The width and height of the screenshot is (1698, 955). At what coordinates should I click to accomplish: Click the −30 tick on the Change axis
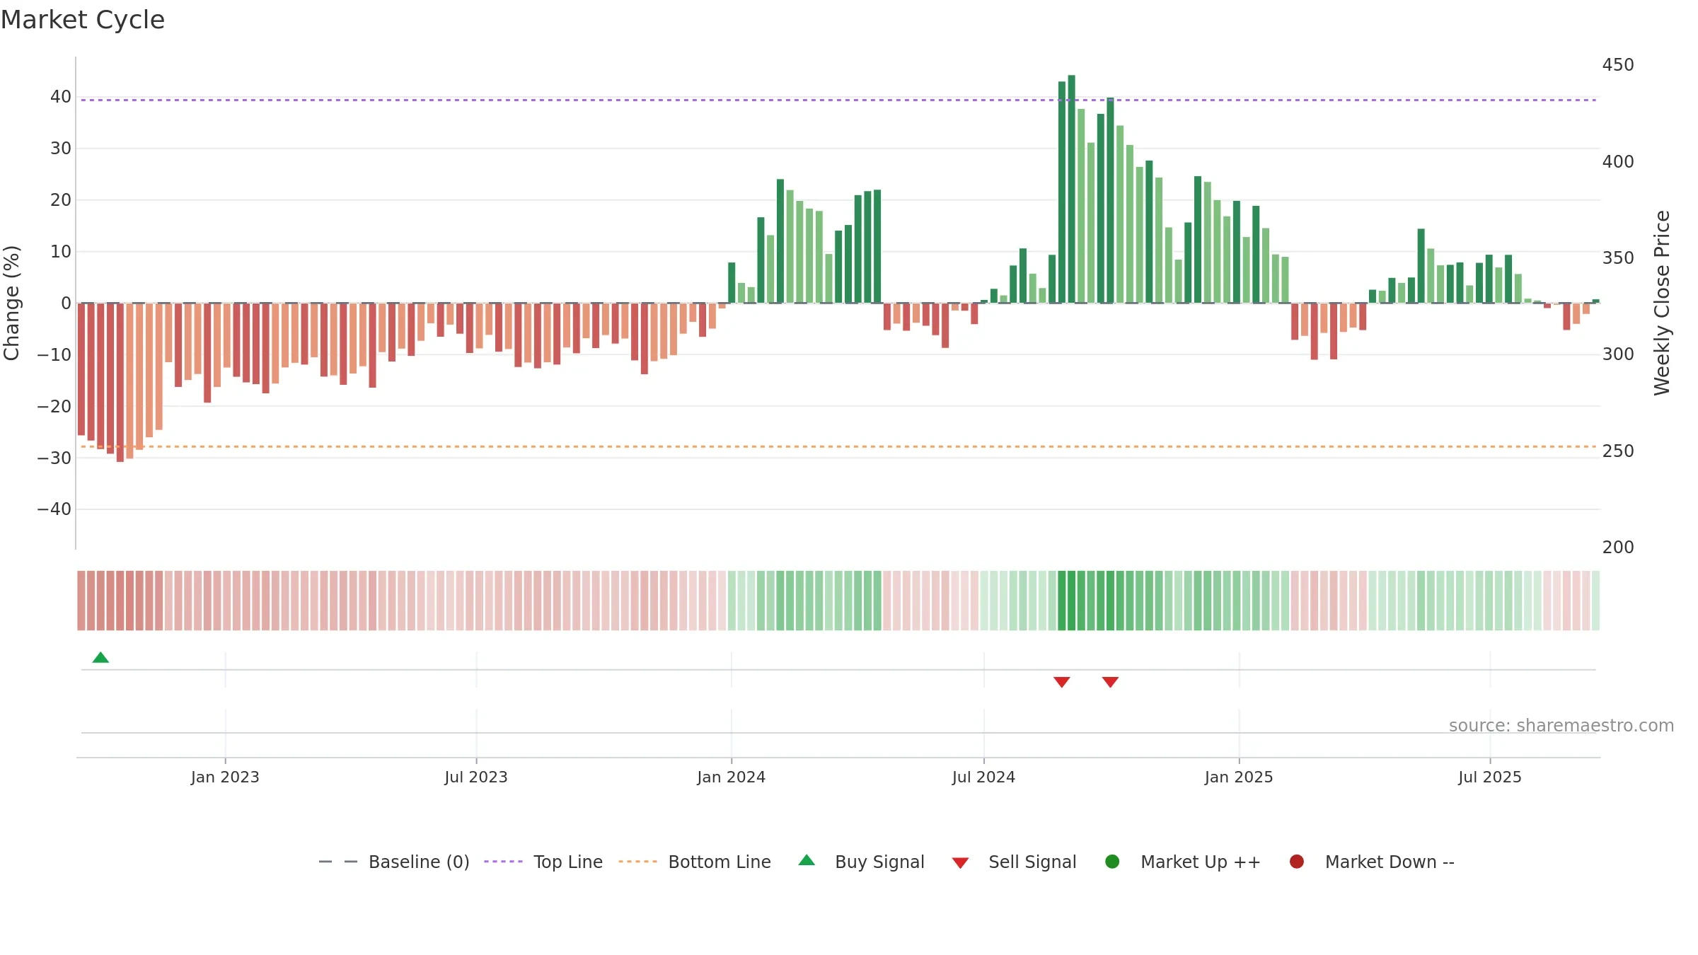pyautogui.click(x=54, y=458)
